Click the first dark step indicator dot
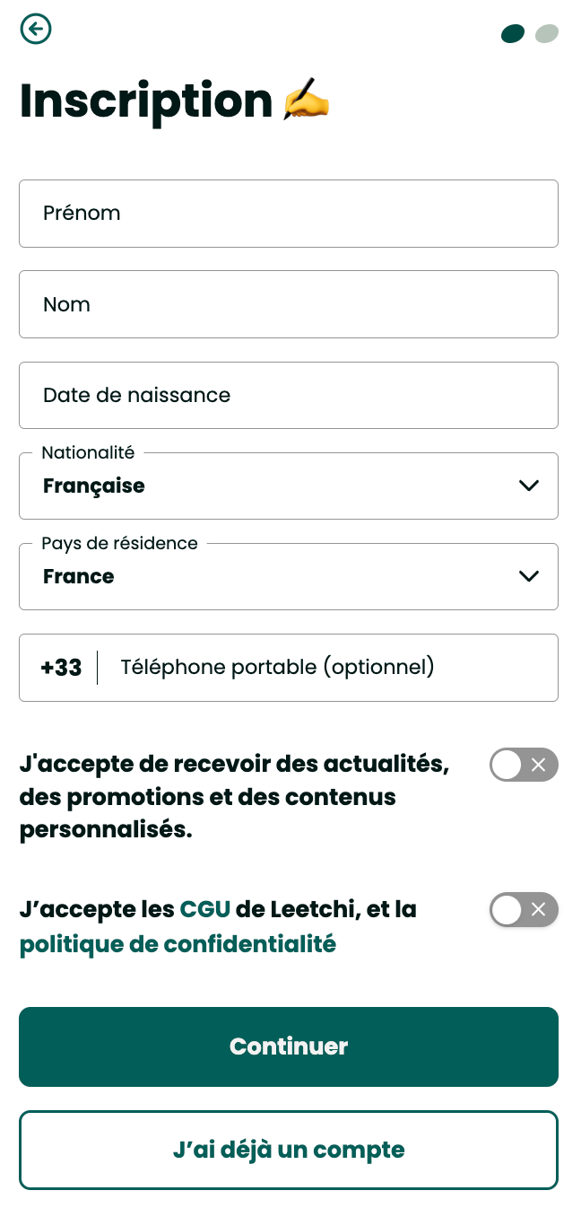This screenshot has width=581, height=1208. (x=513, y=34)
